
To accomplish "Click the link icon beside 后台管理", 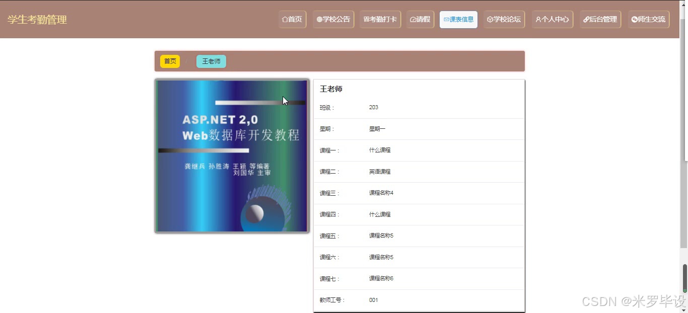I will [586, 20].
